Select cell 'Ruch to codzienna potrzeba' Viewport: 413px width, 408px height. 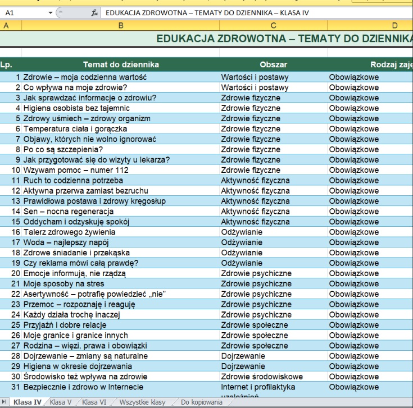click(121, 181)
